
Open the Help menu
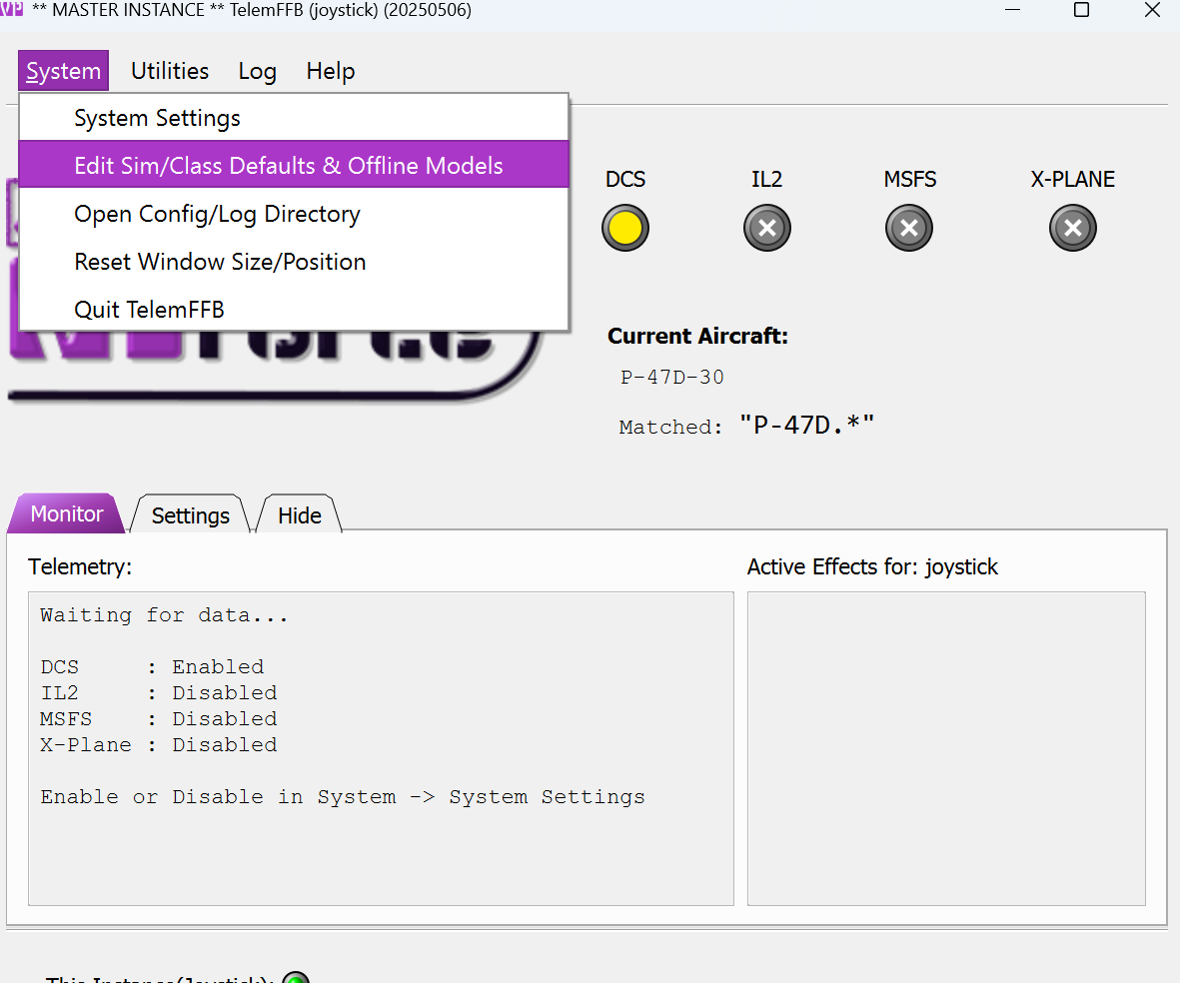331,71
